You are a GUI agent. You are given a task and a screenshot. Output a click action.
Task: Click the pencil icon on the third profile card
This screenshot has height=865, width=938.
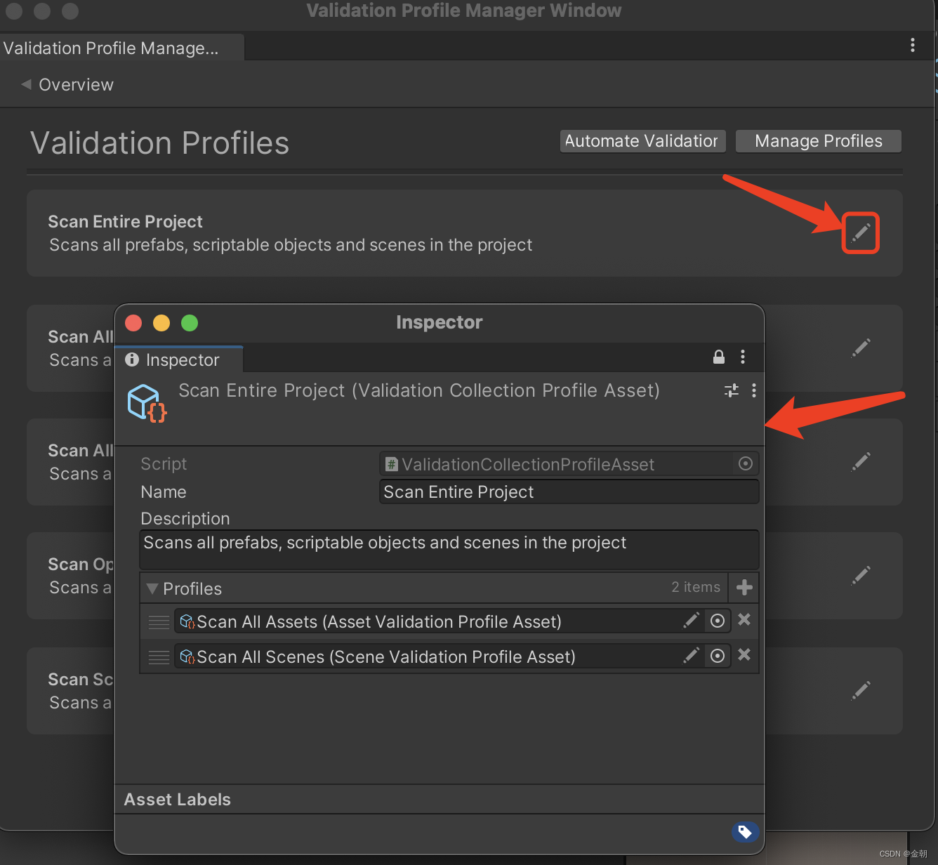pyautogui.click(x=861, y=461)
